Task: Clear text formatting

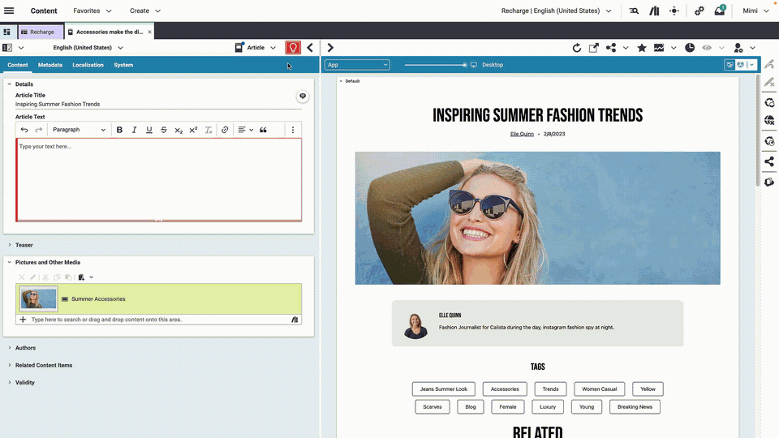Action: [x=209, y=130]
